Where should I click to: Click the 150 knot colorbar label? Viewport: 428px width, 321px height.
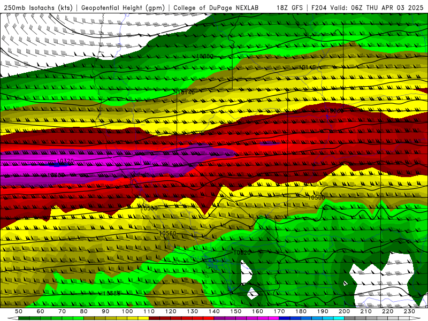tap(236, 311)
